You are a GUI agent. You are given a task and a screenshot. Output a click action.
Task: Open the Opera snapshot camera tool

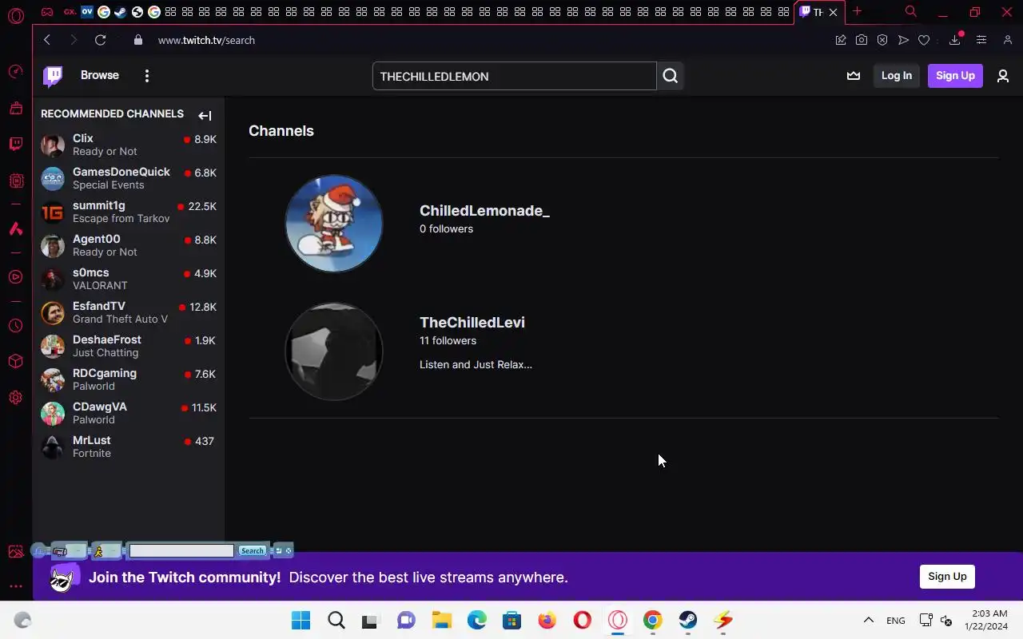862,40
